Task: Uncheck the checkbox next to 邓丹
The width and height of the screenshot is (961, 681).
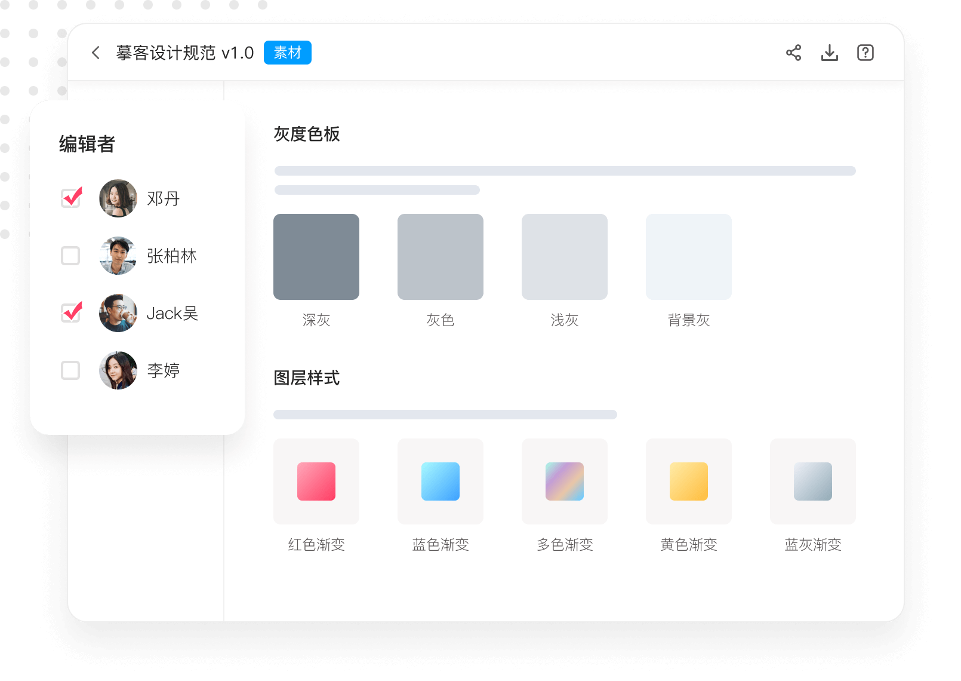Action: (x=71, y=198)
